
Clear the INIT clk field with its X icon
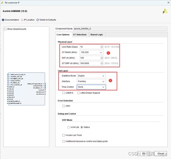[102, 58]
